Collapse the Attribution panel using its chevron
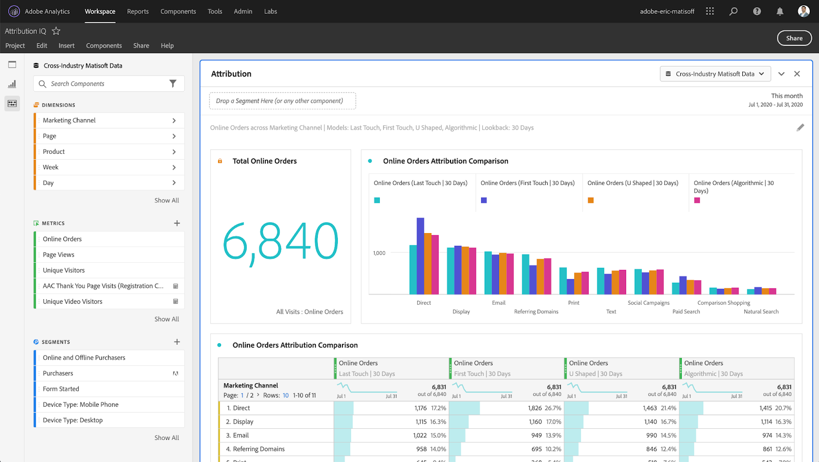The width and height of the screenshot is (819, 462). [781, 73]
